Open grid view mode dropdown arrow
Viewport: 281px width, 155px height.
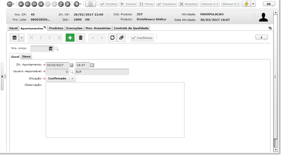click(x=22, y=38)
